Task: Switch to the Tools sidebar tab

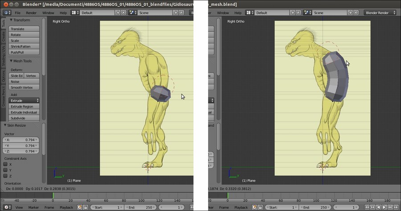Action: 3,23
